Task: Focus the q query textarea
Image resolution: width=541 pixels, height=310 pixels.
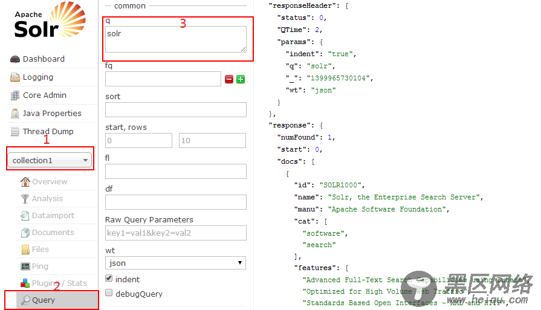Action: coord(176,39)
